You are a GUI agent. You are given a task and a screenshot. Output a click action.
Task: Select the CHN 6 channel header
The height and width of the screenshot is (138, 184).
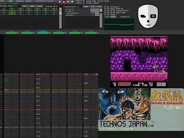coord(91,31)
